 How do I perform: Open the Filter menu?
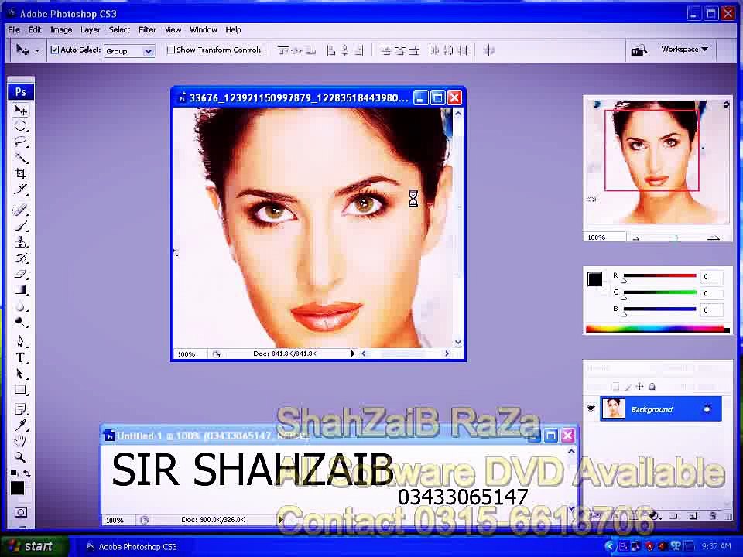[x=147, y=30]
